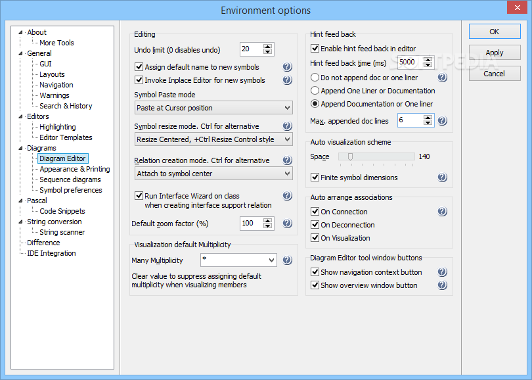Image resolution: width=532 pixels, height=380 pixels.
Task: Open Relation creation mode dropdown
Action: coord(213,174)
